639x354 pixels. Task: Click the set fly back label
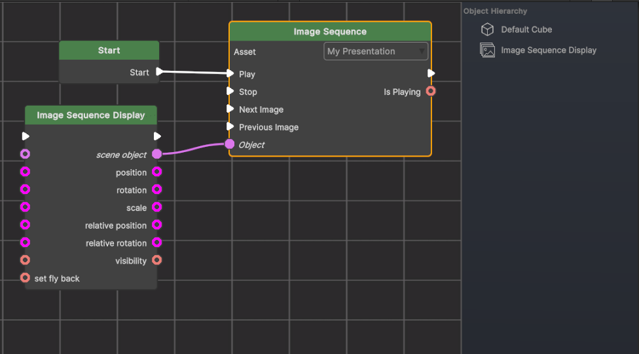click(57, 279)
